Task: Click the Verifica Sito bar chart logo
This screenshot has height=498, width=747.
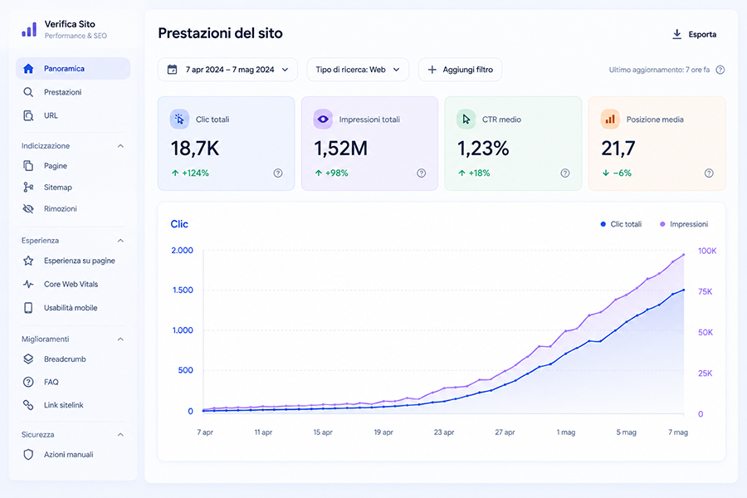Action: tap(29, 30)
